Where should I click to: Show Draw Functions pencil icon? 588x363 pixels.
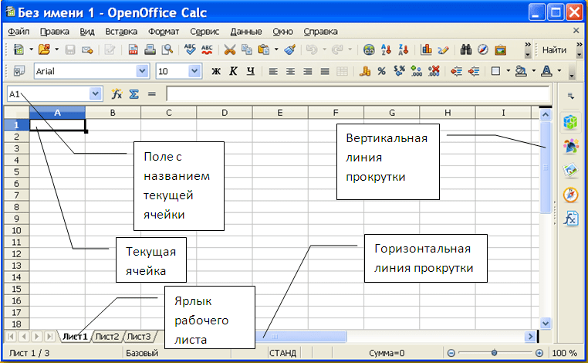coord(443,49)
